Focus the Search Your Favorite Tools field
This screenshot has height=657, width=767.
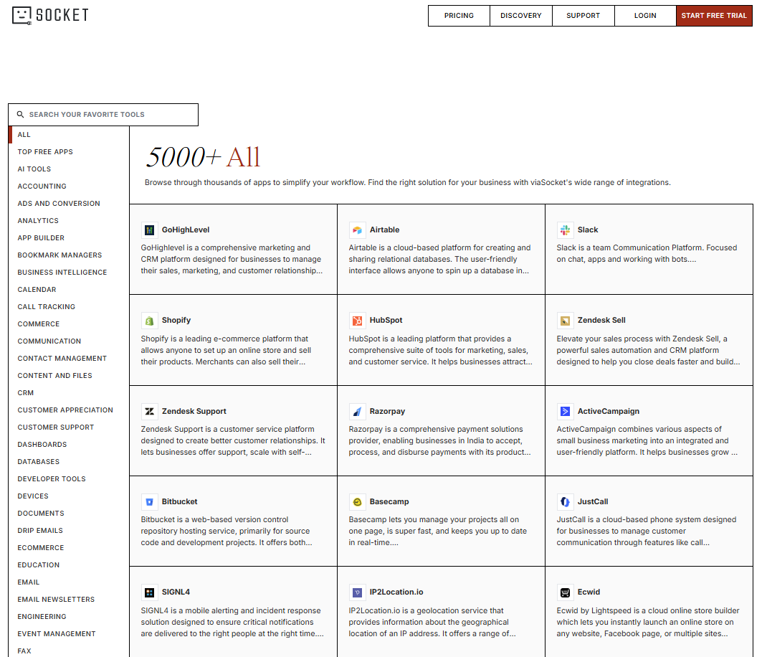pos(103,115)
